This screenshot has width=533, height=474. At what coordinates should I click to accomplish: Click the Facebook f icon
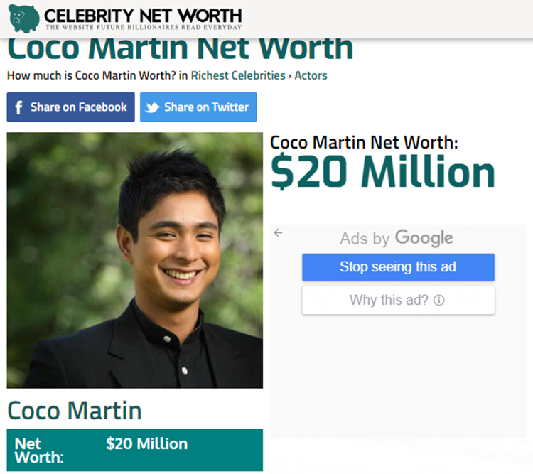click(18, 107)
